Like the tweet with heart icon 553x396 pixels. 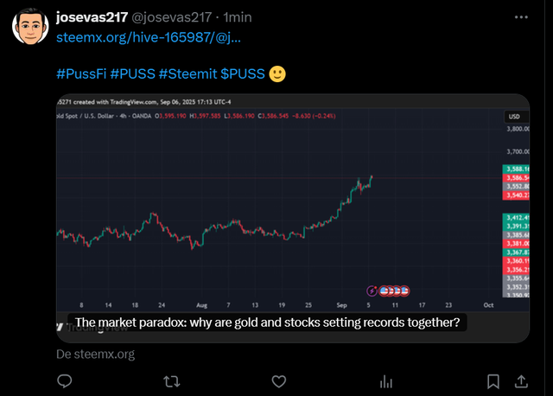point(278,381)
